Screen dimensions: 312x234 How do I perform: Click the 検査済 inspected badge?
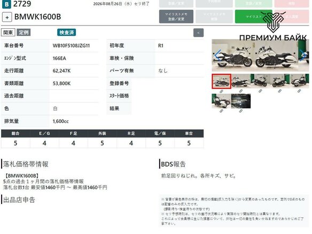click(67, 33)
